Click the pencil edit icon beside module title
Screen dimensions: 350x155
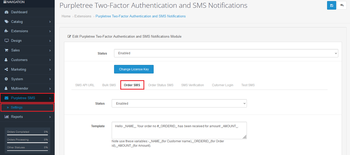click(x=69, y=37)
